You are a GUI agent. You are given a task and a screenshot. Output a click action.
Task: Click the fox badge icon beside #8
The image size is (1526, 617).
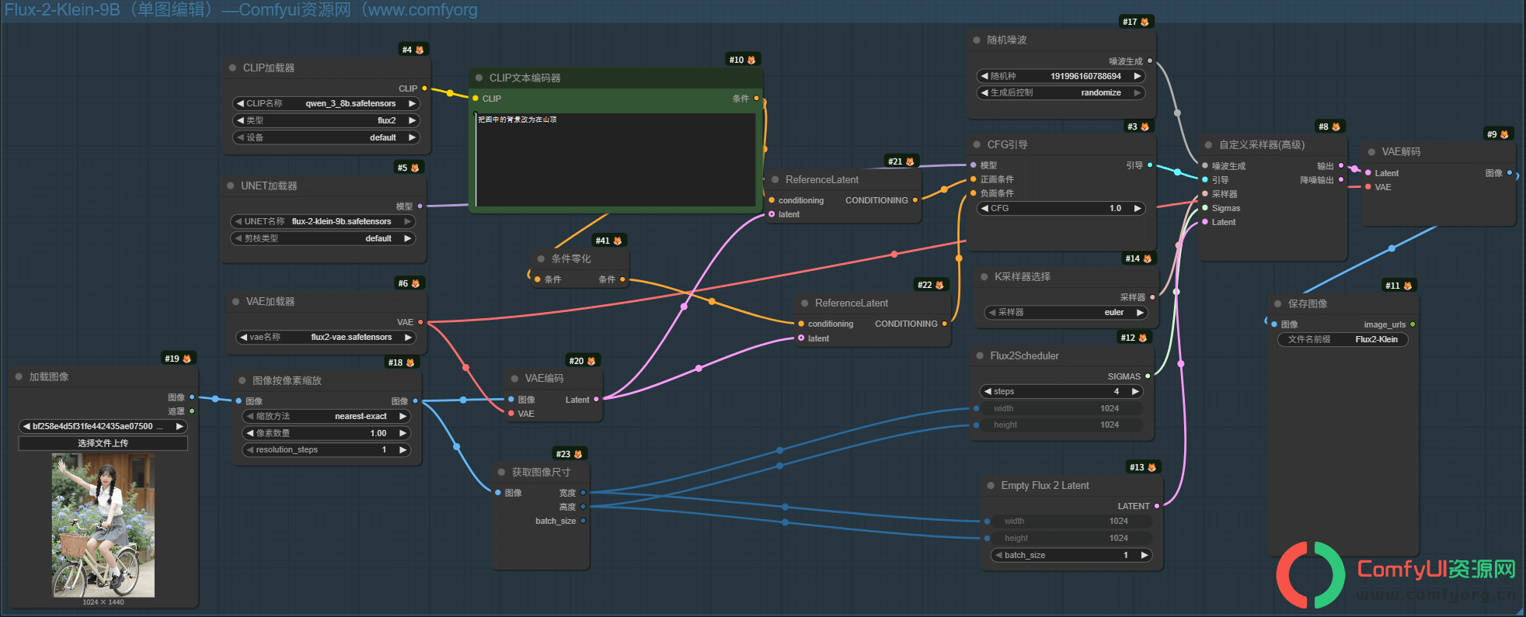(x=1336, y=127)
